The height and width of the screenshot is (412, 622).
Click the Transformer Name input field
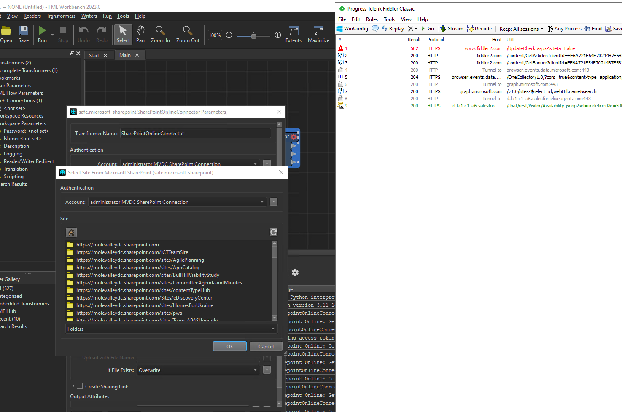(x=196, y=133)
